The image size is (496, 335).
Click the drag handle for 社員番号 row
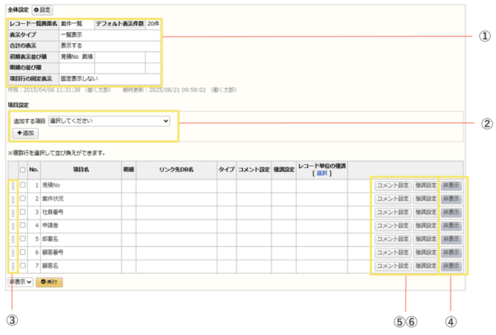(x=13, y=212)
